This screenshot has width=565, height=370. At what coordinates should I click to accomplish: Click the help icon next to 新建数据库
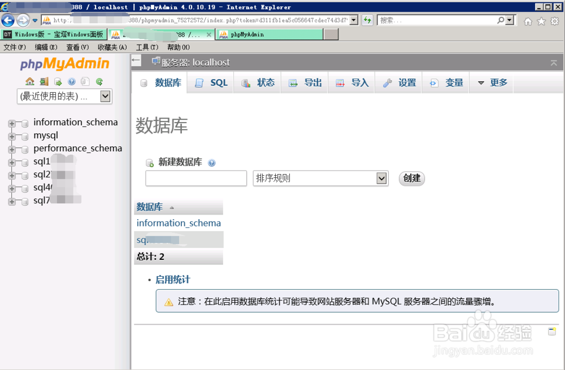pyautogui.click(x=212, y=163)
